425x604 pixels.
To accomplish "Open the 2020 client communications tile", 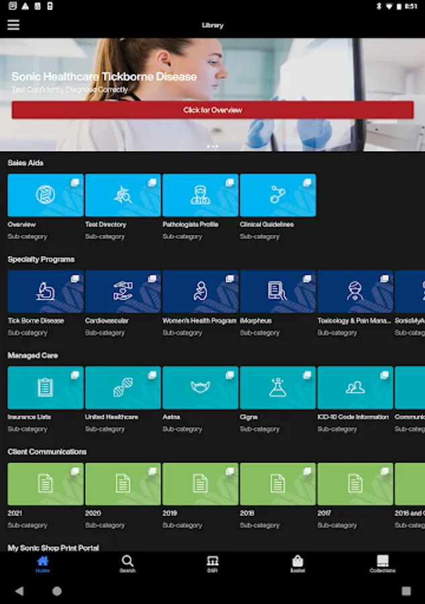I will click(x=123, y=484).
